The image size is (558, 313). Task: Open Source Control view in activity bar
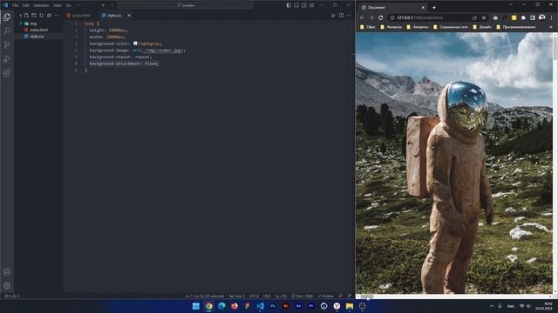(x=7, y=45)
